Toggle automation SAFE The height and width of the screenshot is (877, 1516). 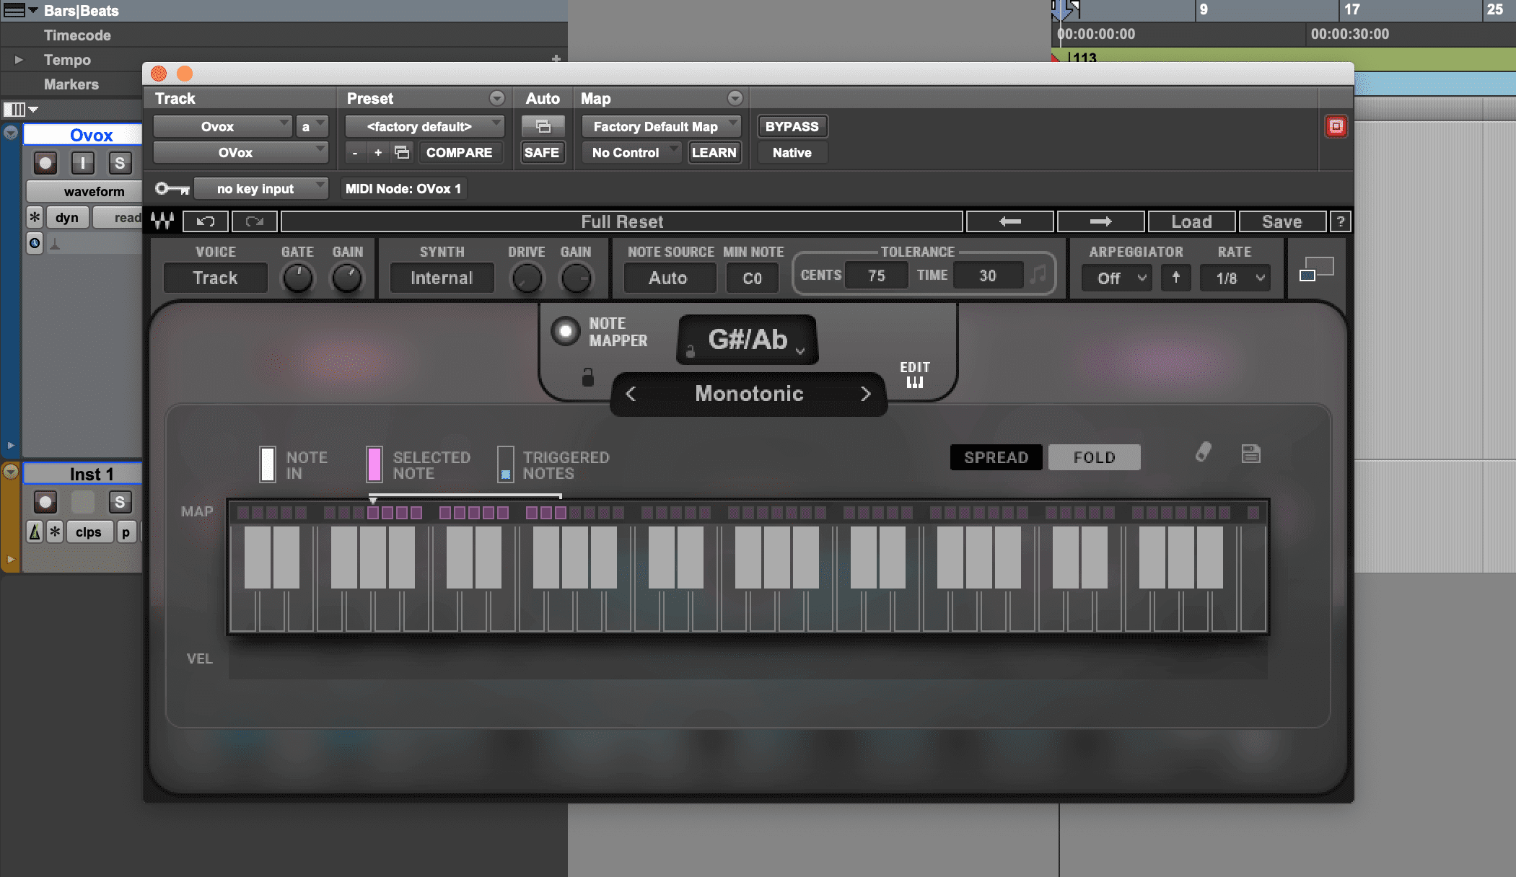click(x=542, y=152)
